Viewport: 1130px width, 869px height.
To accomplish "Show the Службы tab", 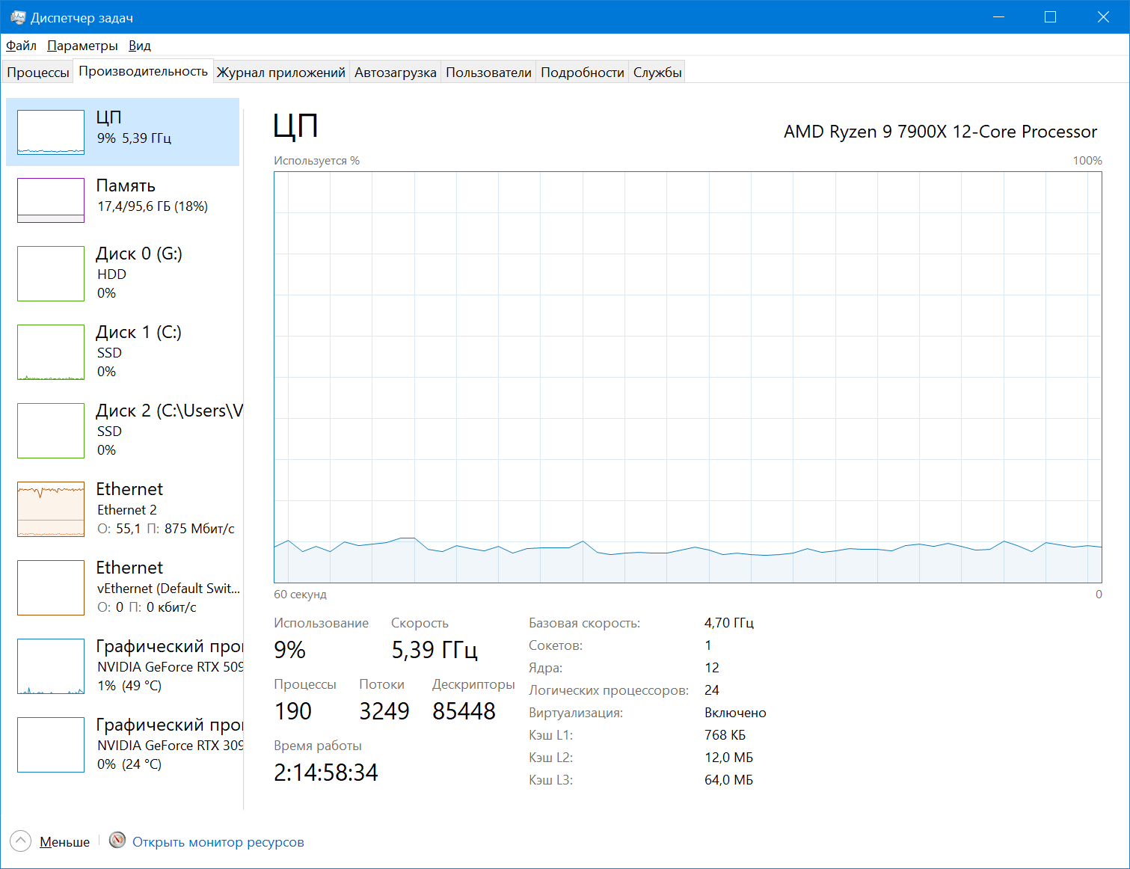I will (657, 73).
